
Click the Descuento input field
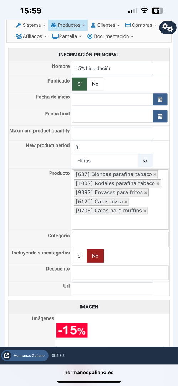(x=120, y=272)
